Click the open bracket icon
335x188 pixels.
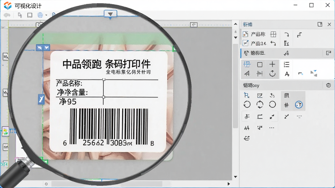click(260, 117)
